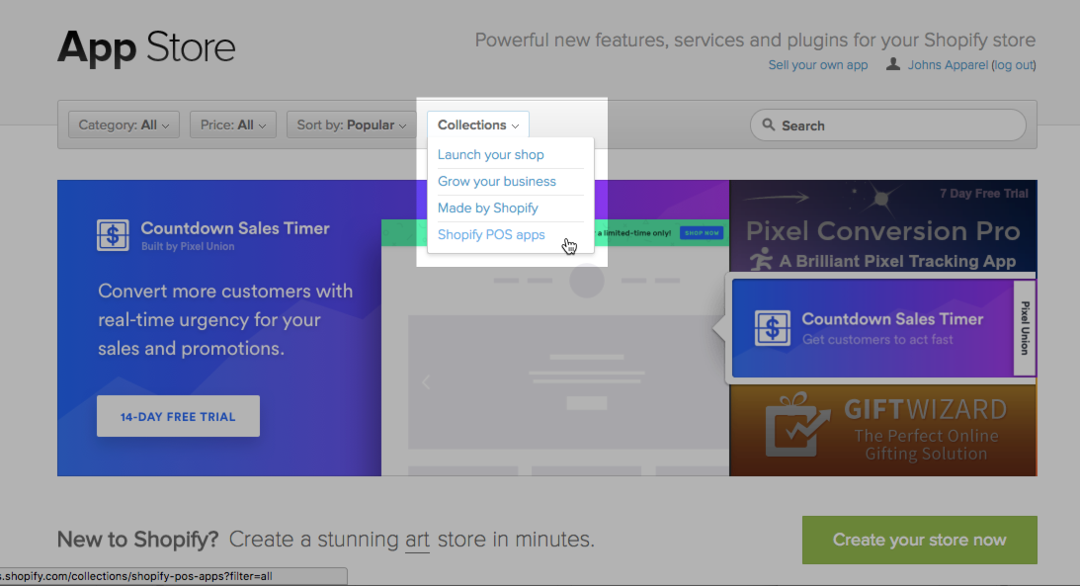Click the search magnifier icon
Image resolution: width=1080 pixels, height=586 pixels.
(x=768, y=125)
